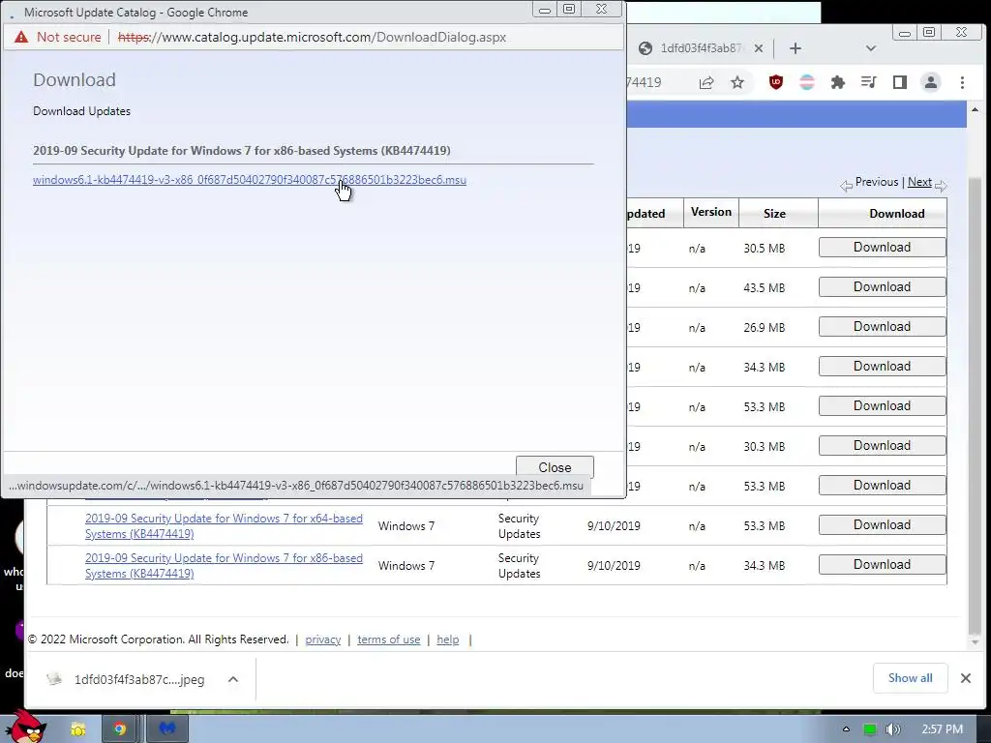Screen dimensions: 991x743
Task: Open the terms of use footer link
Action: pyautogui.click(x=389, y=639)
